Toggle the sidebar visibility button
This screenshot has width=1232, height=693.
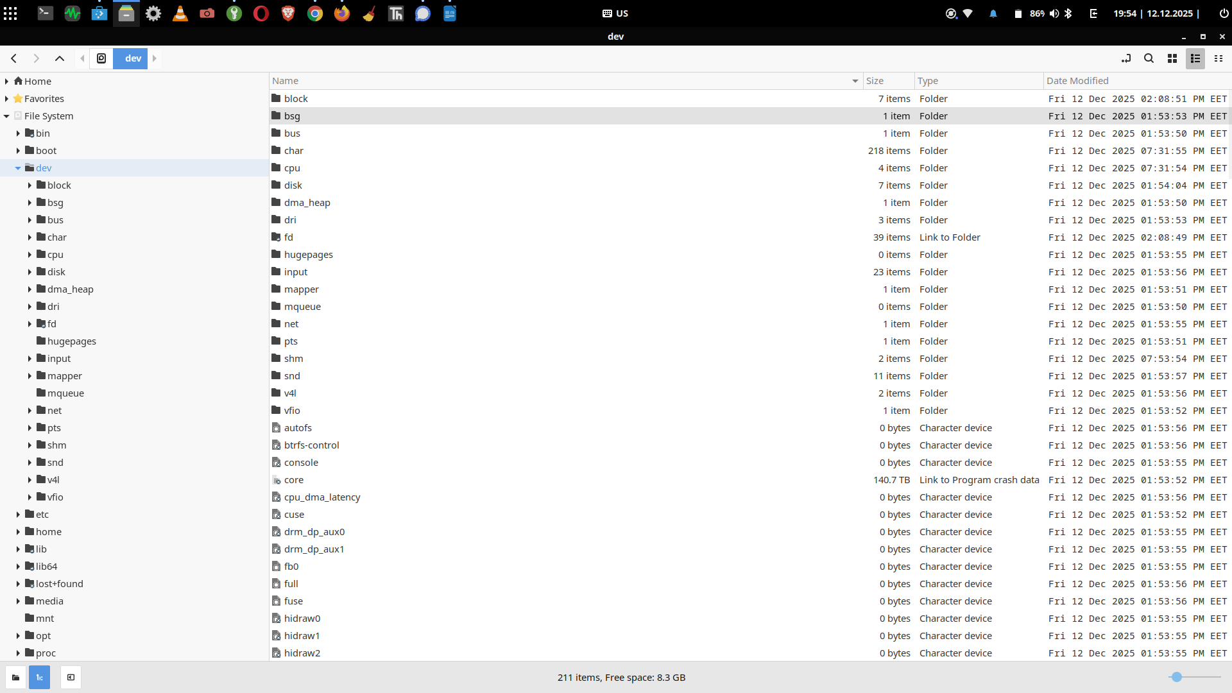tap(71, 677)
